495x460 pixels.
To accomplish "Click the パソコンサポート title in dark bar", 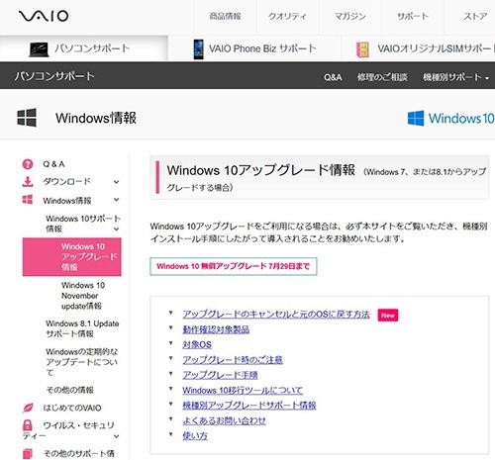I will pyautogui.click(x=54, y=76).
